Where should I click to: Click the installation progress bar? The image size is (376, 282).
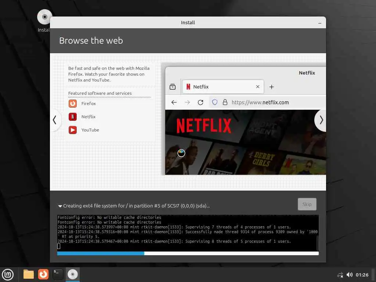(188, 253)
